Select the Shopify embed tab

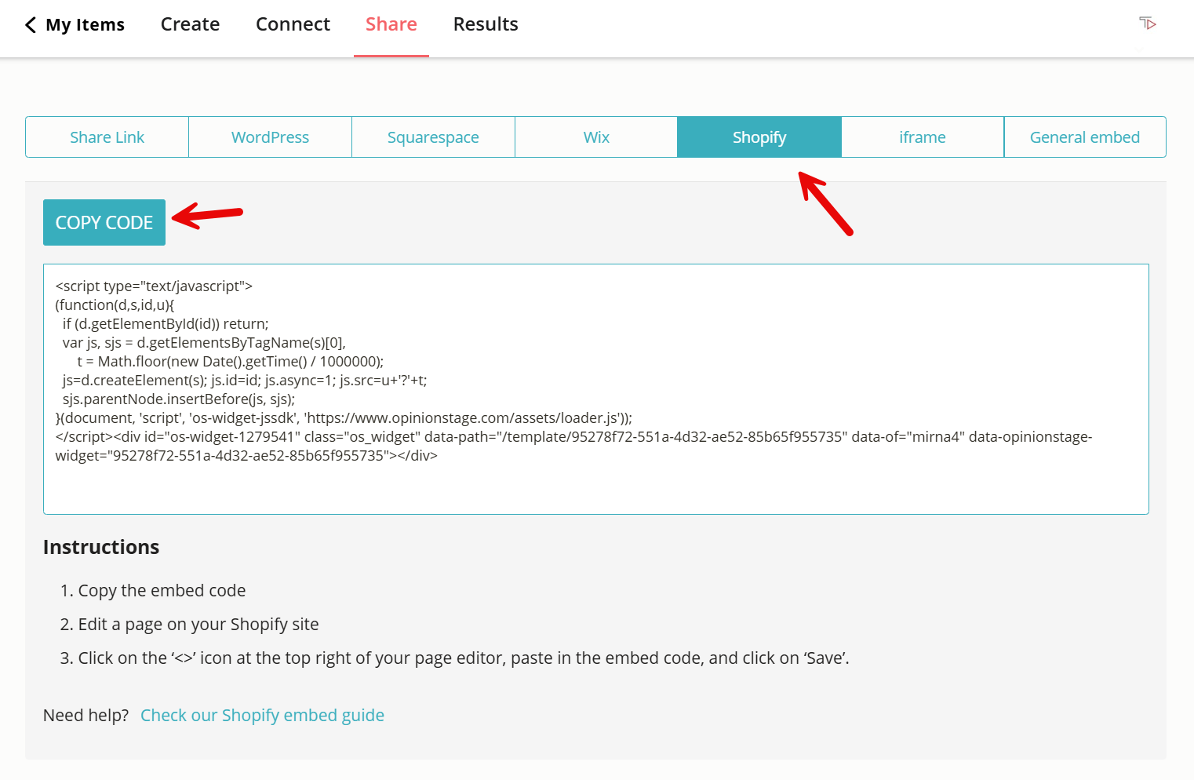(x=759, y=137)
